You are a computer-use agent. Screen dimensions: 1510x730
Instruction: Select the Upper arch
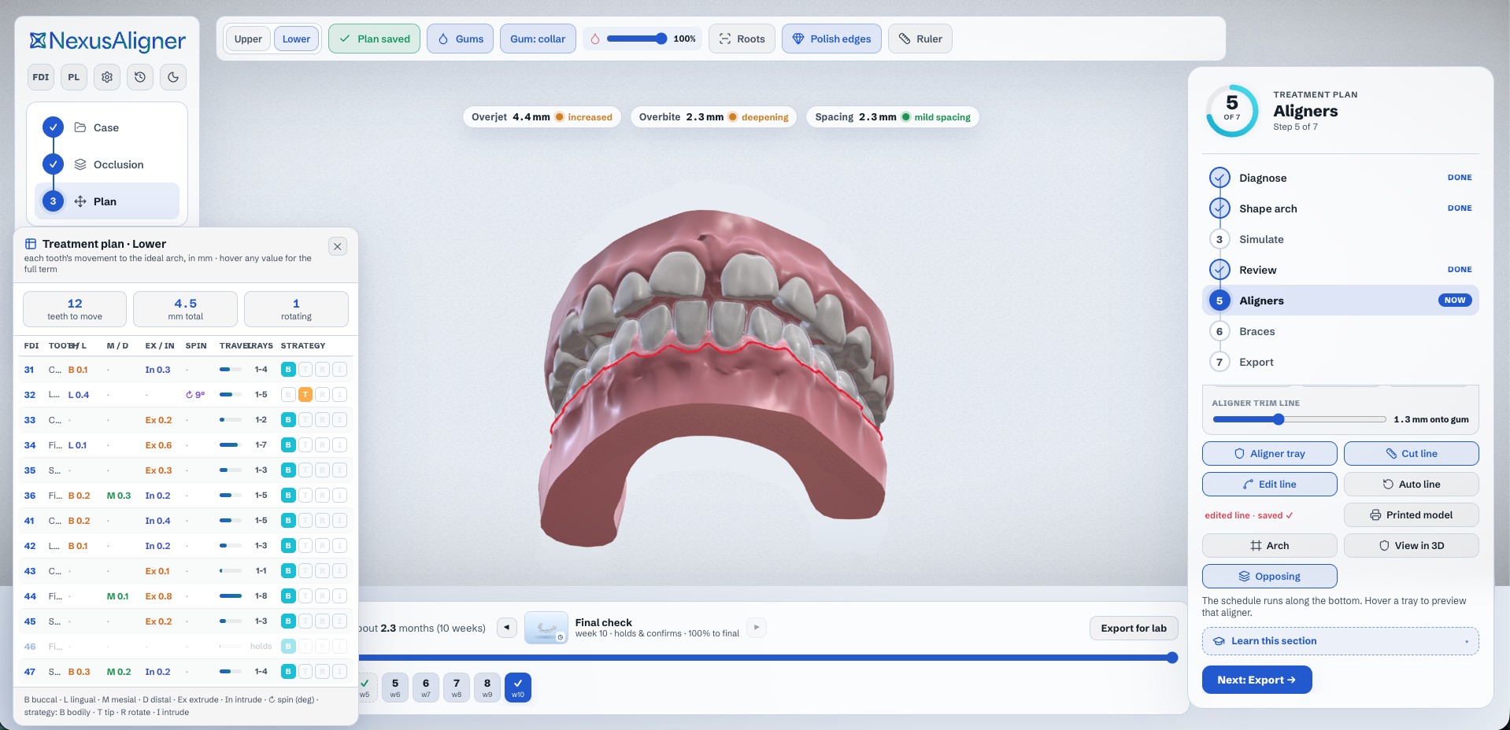[248, 39]
